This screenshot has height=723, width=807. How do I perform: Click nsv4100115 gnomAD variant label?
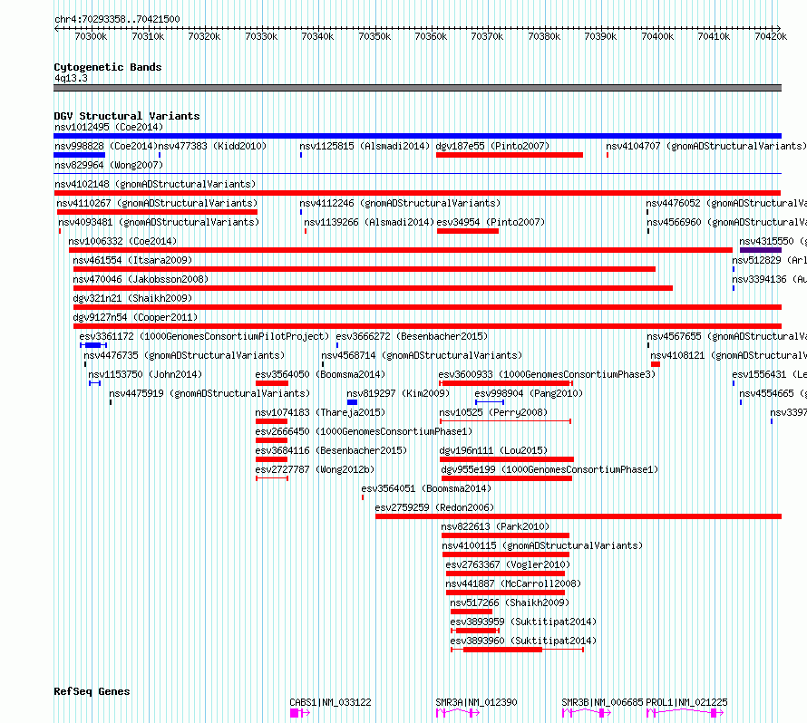click(x=542, y=545)
